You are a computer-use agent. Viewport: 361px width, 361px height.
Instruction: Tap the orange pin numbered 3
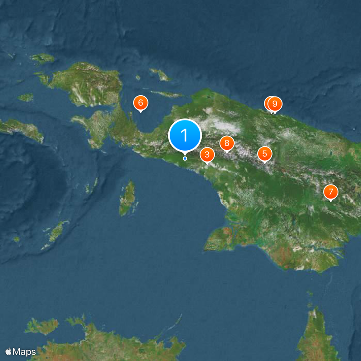pos(207,155)
